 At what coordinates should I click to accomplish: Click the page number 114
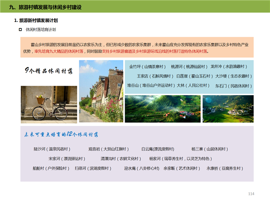251,194
